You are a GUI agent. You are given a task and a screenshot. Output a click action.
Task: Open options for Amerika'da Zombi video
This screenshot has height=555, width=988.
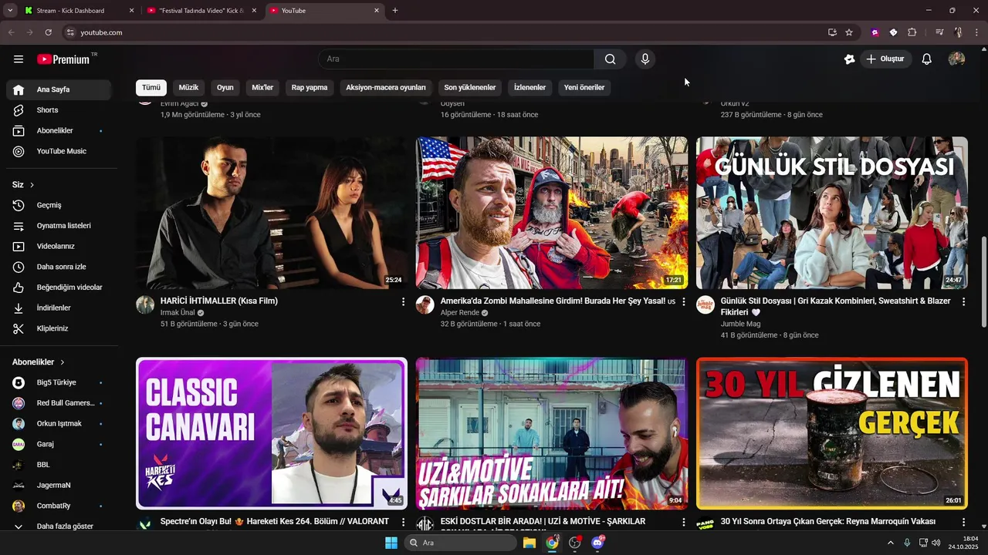tap(683, 301)
